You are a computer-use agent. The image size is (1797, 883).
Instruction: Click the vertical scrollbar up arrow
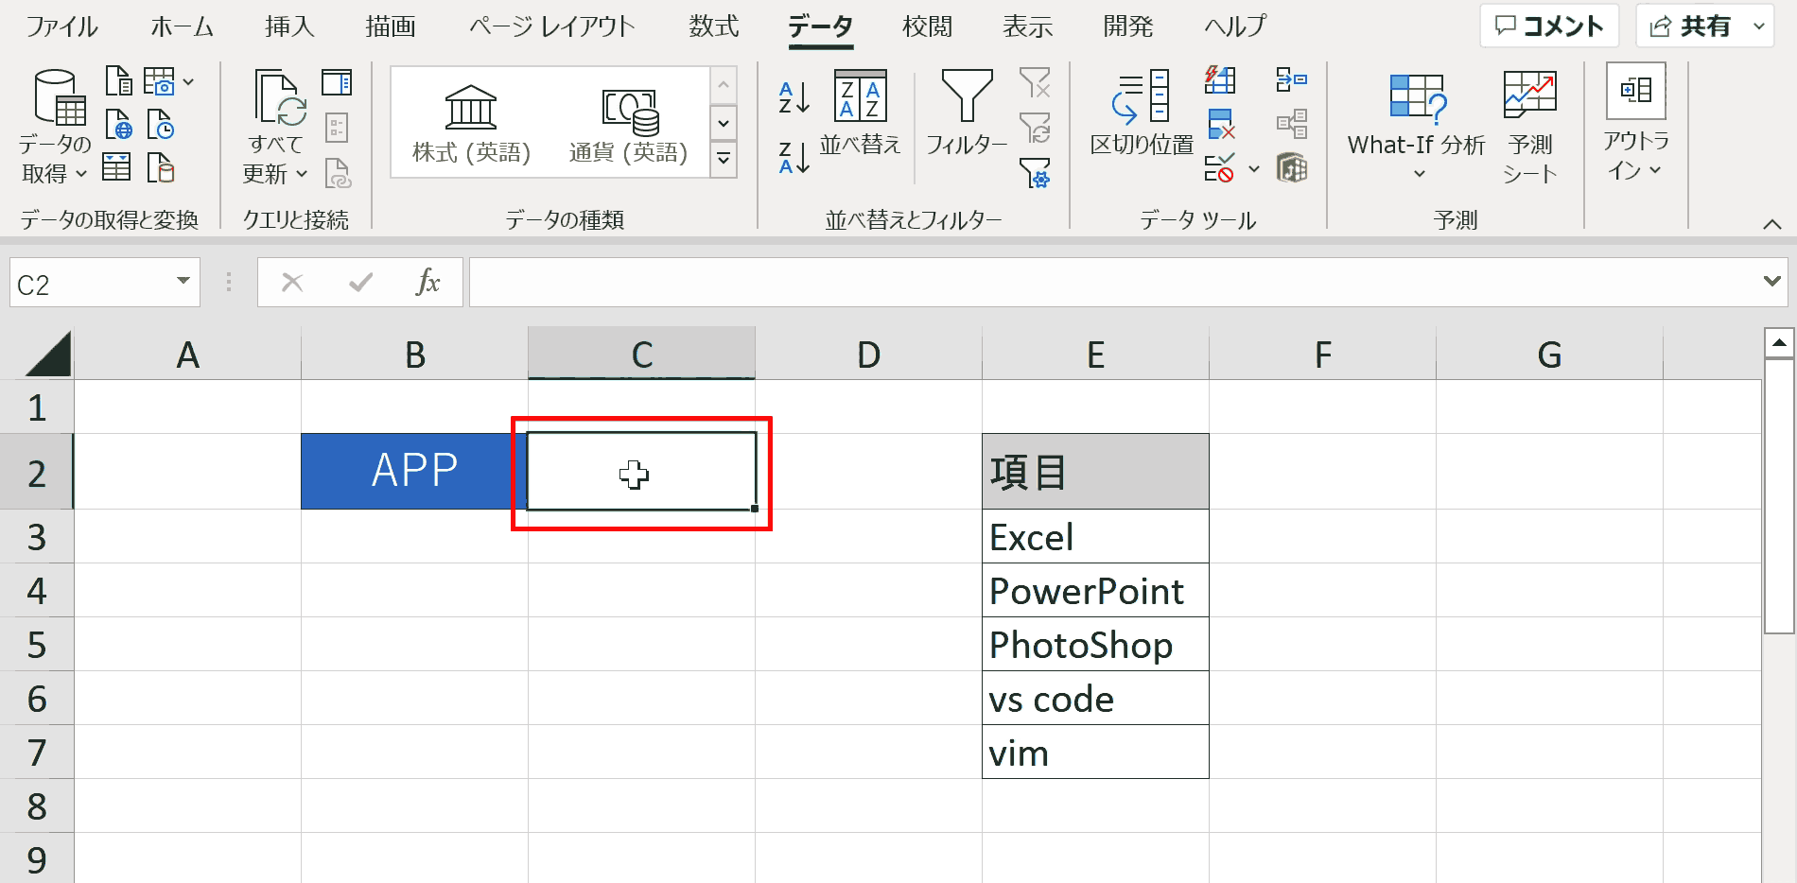[1779, 342]
